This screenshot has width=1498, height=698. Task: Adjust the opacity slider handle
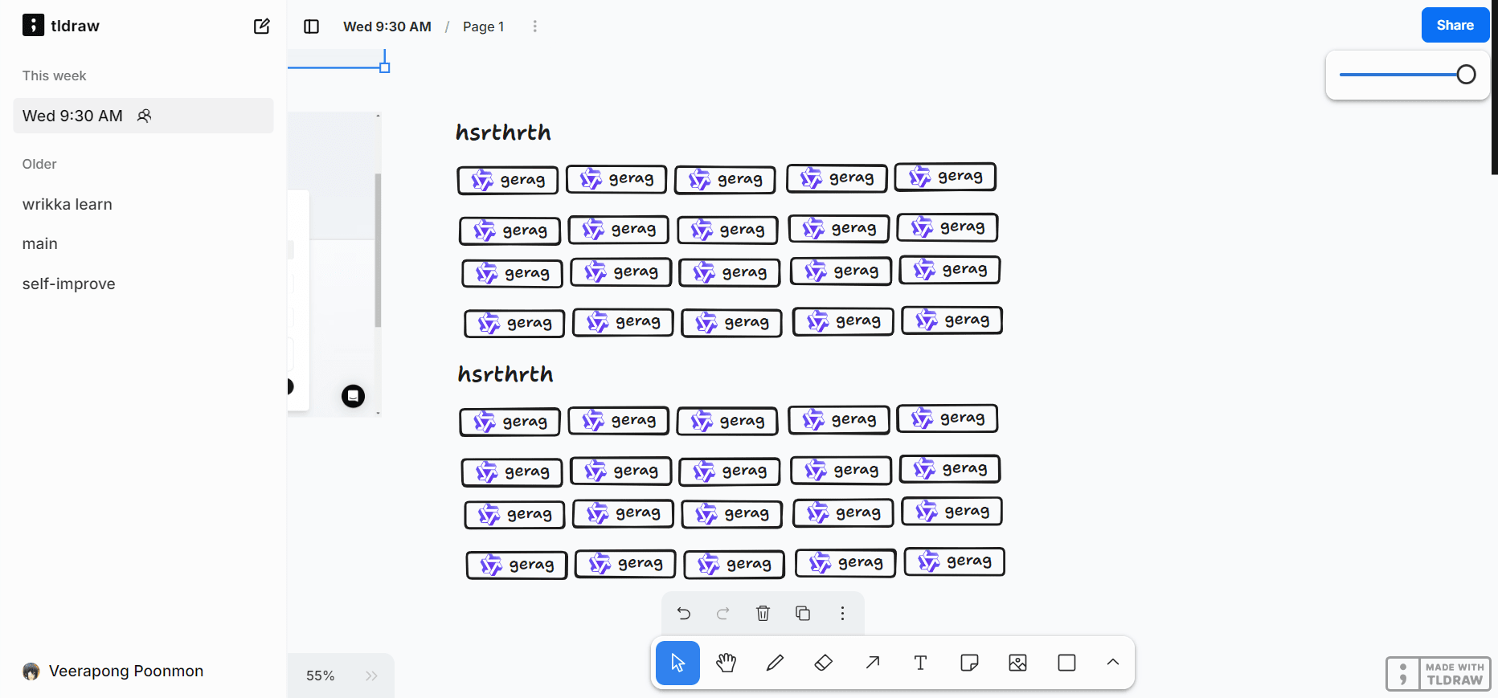[1466, 75]
